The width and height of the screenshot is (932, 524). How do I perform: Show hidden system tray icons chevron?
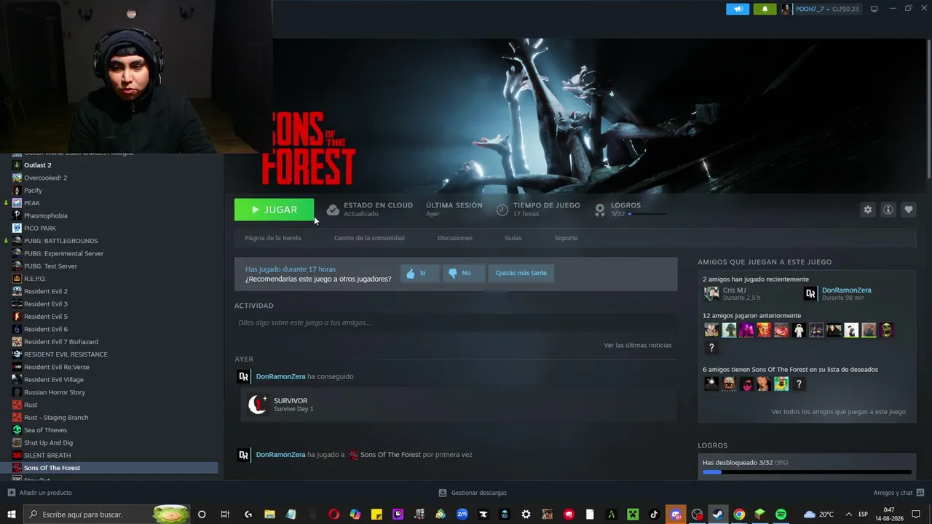coord(848,515)
